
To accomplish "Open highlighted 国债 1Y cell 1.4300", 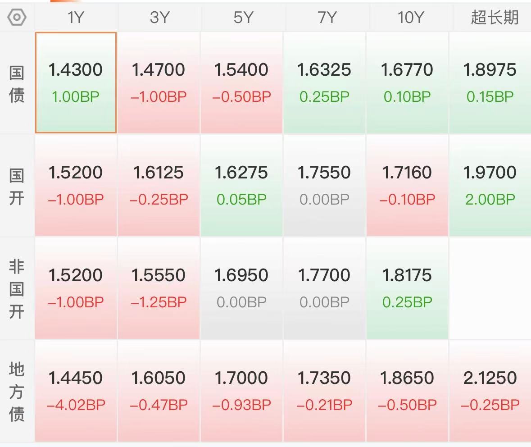I will click(x=76, y=83).
